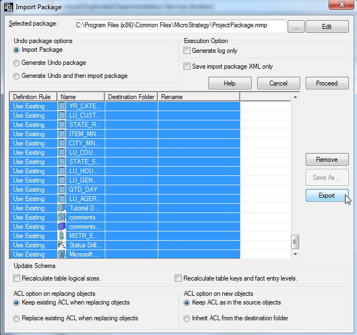Click the Tutorial D... project icon
Screen dimensions: 357x335
[x=62, y=208]
